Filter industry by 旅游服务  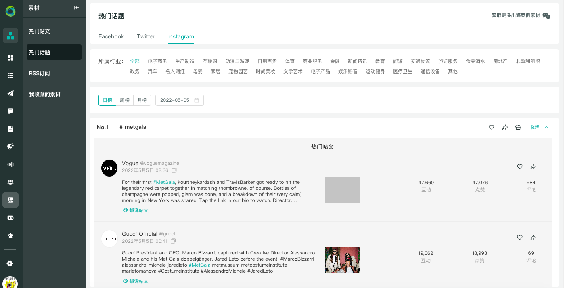pos(448,61)
